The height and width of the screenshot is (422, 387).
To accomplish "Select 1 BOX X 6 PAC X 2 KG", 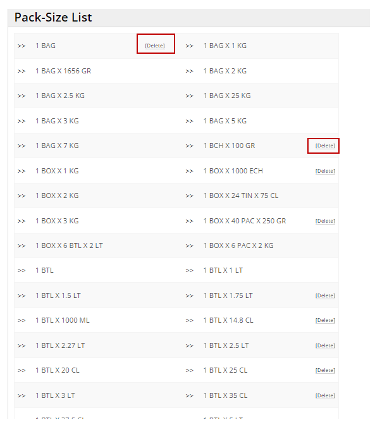I will pyautogui.click(x=238, y=245).
